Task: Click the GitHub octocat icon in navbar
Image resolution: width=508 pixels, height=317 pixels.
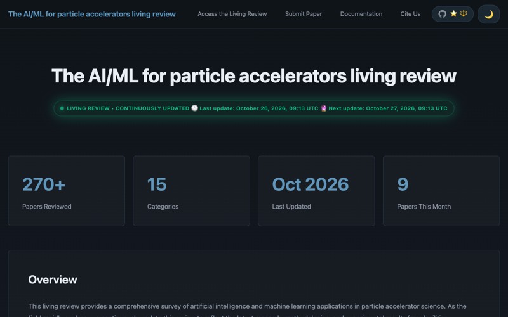Action: click(x=442, y=14)
